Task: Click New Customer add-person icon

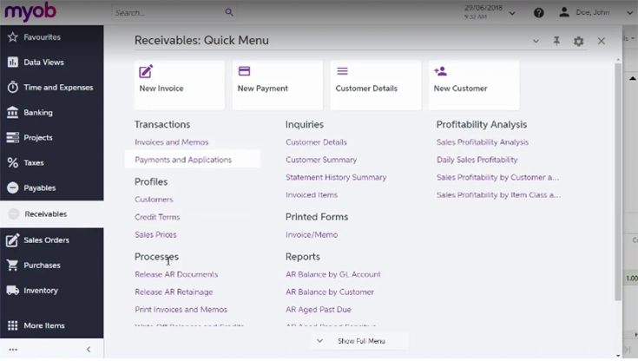Action: click(x=440, y=71)
